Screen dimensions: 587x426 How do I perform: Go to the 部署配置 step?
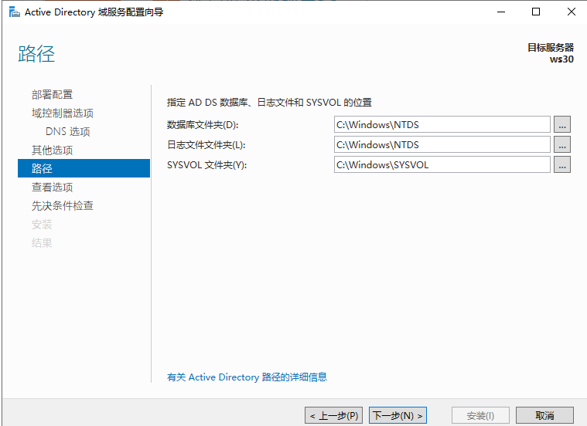[52, 94]
